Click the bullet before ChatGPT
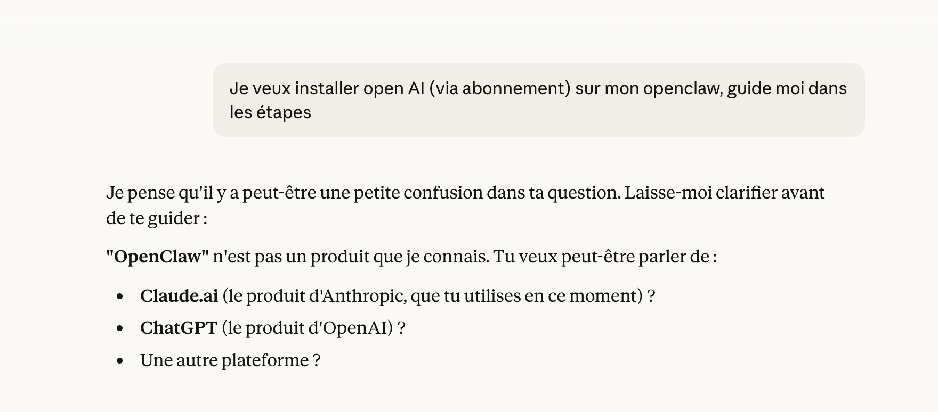 tap(120, 328)
